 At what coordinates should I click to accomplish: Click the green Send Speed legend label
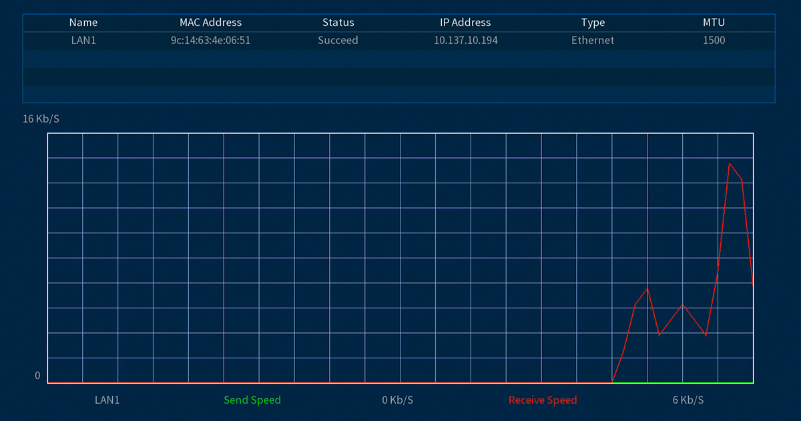(x=252, y=400)
